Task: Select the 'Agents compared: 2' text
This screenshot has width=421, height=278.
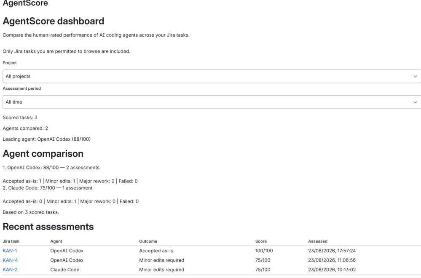Action: tap(25, 128)
